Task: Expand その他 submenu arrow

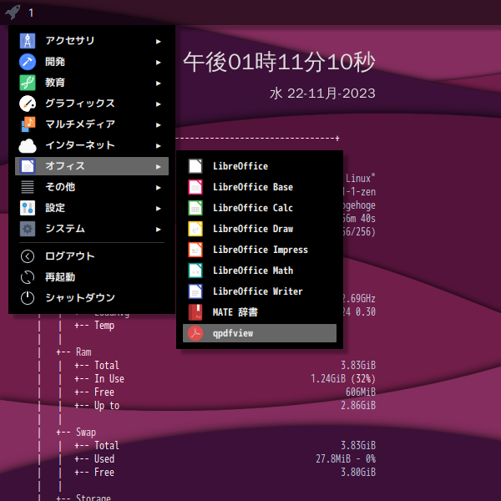Action: [x=158, y=188]
